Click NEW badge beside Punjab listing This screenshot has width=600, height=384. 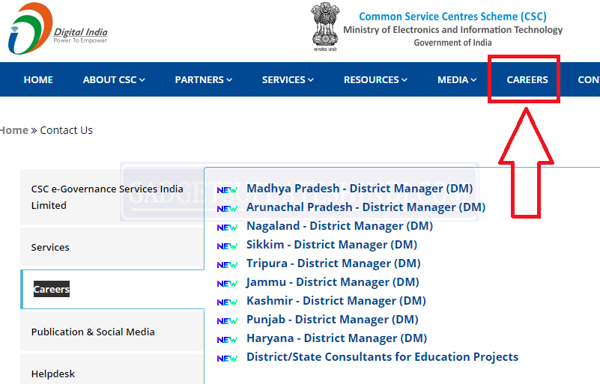coord(227,321)
